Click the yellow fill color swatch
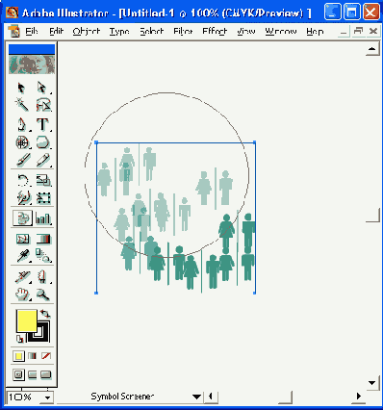 pyautogui.click(x=27, y=320)
